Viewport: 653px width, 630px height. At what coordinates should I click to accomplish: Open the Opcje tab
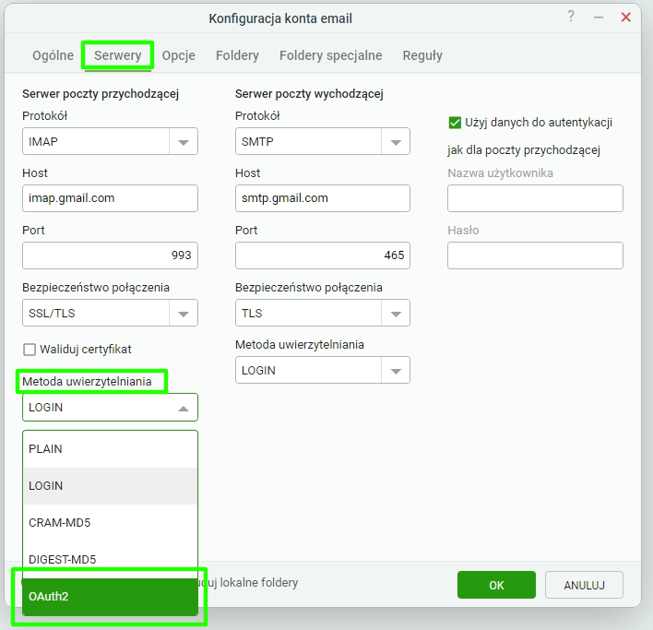[178, 55]
